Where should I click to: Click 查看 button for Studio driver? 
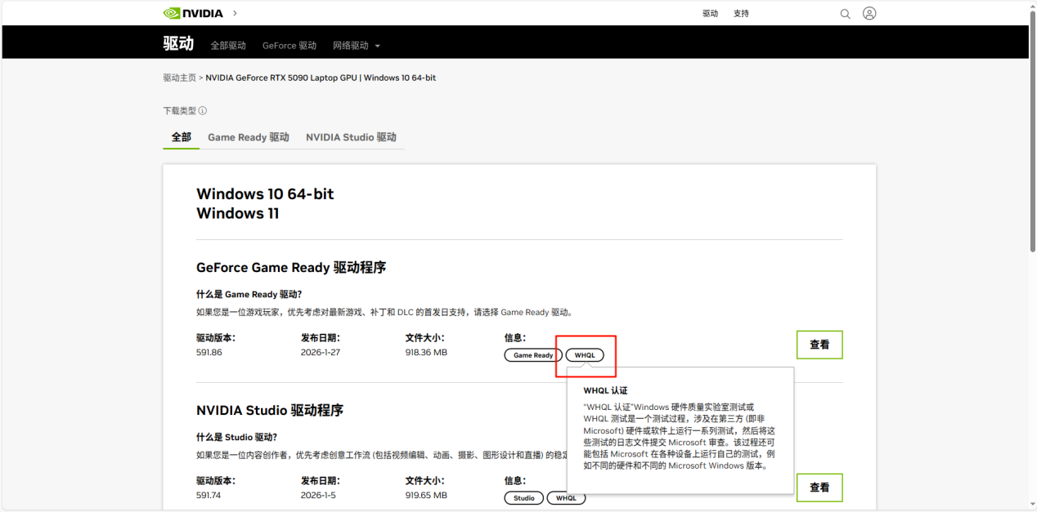pos(819,488)
